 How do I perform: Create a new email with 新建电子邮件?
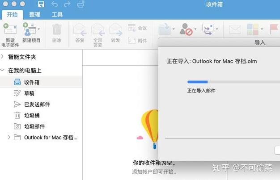pos(10,35)
